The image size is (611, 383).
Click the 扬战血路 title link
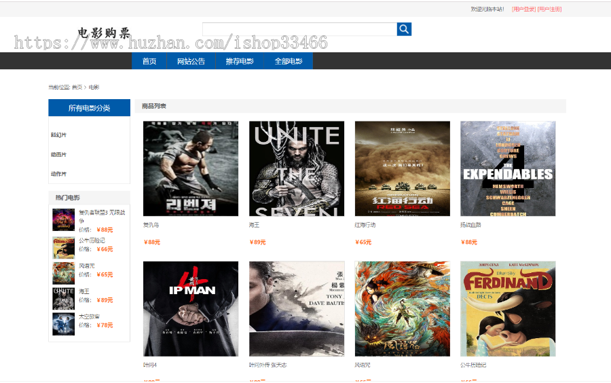pos(470,225)
